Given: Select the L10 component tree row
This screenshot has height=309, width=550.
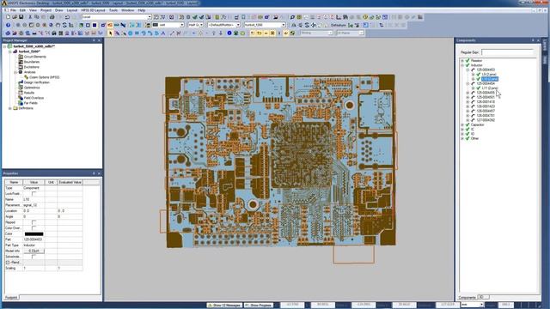Looking at the screenshot, I should [x=490, y=79].
